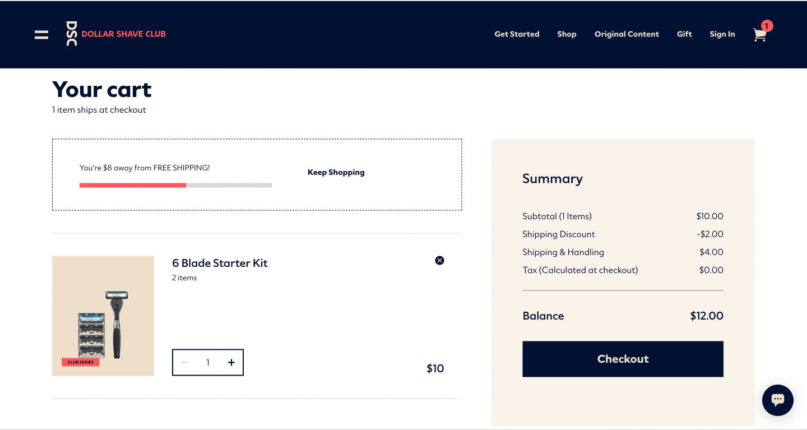Decrease quantity with minus button
Viewport: 807px width, 430px height.
184,363
